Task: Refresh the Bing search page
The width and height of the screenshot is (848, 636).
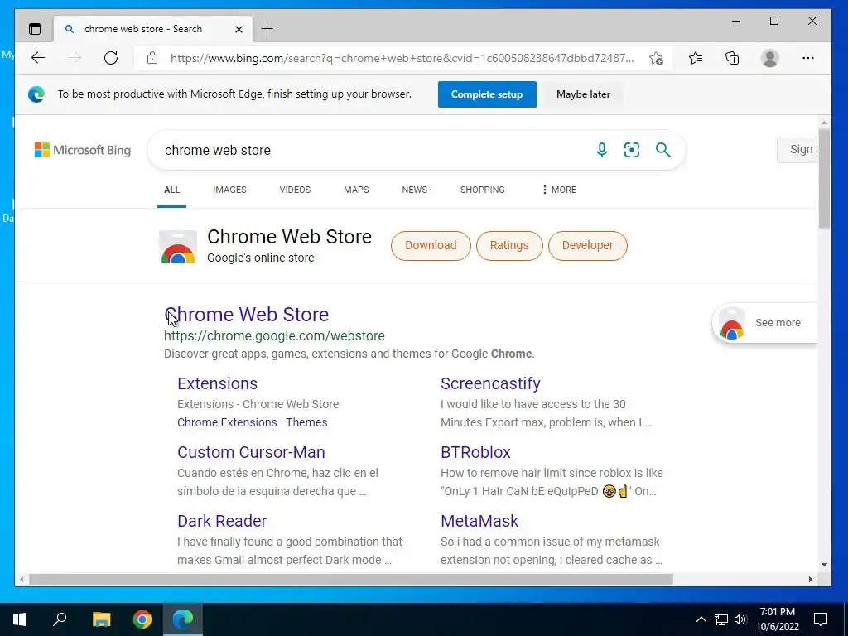Action: click(111, 58)
